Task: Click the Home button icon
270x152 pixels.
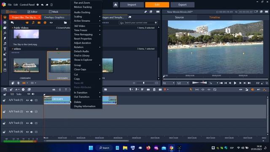Action: tap(116, 5)
